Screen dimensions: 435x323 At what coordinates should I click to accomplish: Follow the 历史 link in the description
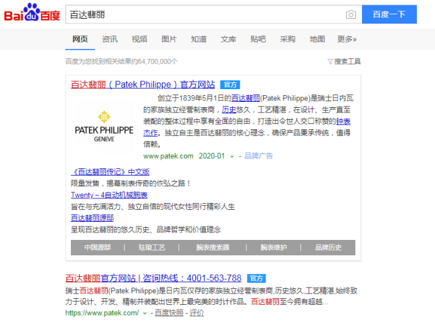click(x=229, y=110)
